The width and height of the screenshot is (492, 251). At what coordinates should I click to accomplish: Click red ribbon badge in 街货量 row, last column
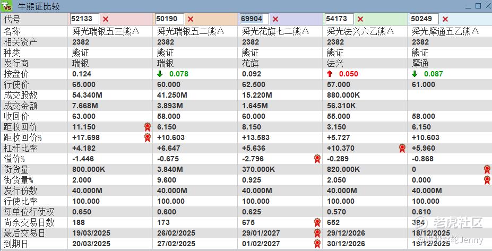pos(487,169)
